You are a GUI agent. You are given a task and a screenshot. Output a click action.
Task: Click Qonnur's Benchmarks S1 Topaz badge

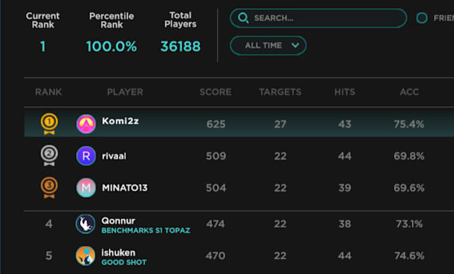point(146,231)
